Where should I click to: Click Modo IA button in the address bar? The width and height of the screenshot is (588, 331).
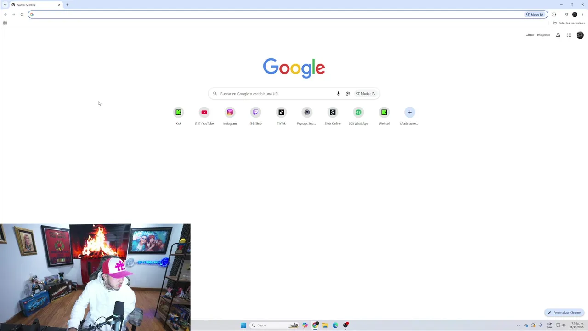(x=535, y=14)
